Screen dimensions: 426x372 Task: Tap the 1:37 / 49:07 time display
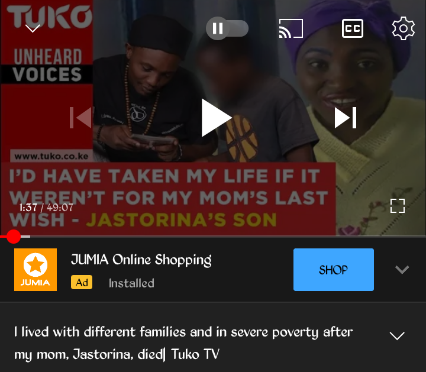click(x=46, y=208)
